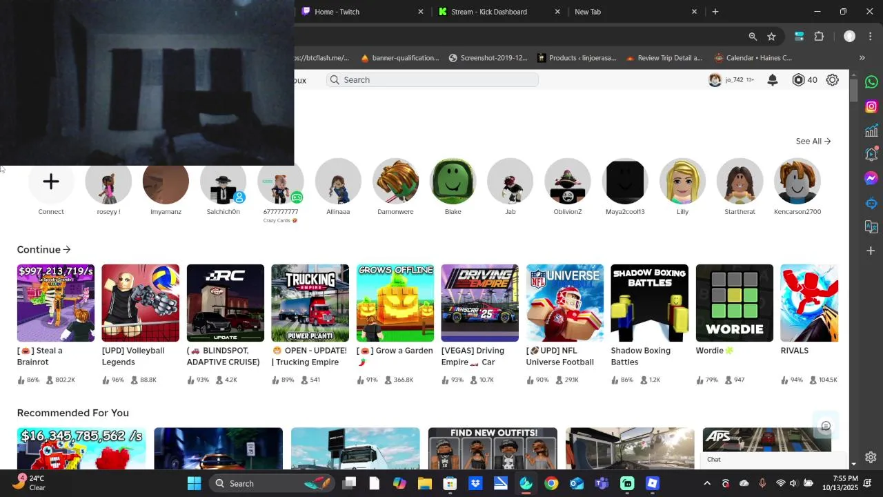883x497 pixels.
Task: Open friend Imyamanz avatar
Action: [166, 182]
